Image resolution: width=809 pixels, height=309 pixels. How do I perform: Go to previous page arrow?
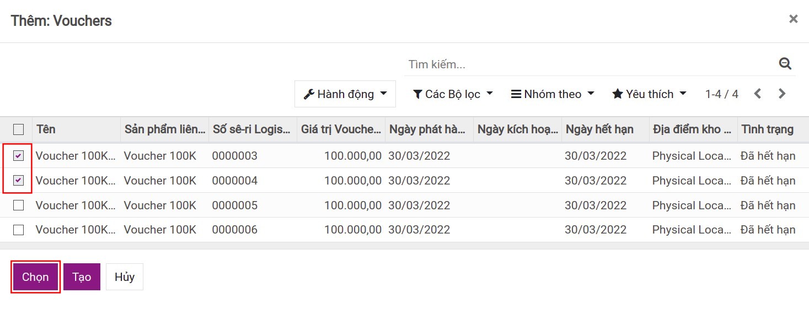coord(758,94)
